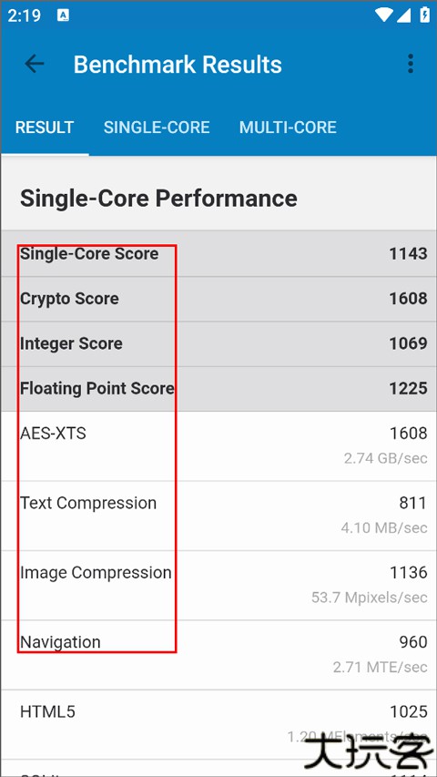Open the three-dot overflow menu

[x=411, y=64]
